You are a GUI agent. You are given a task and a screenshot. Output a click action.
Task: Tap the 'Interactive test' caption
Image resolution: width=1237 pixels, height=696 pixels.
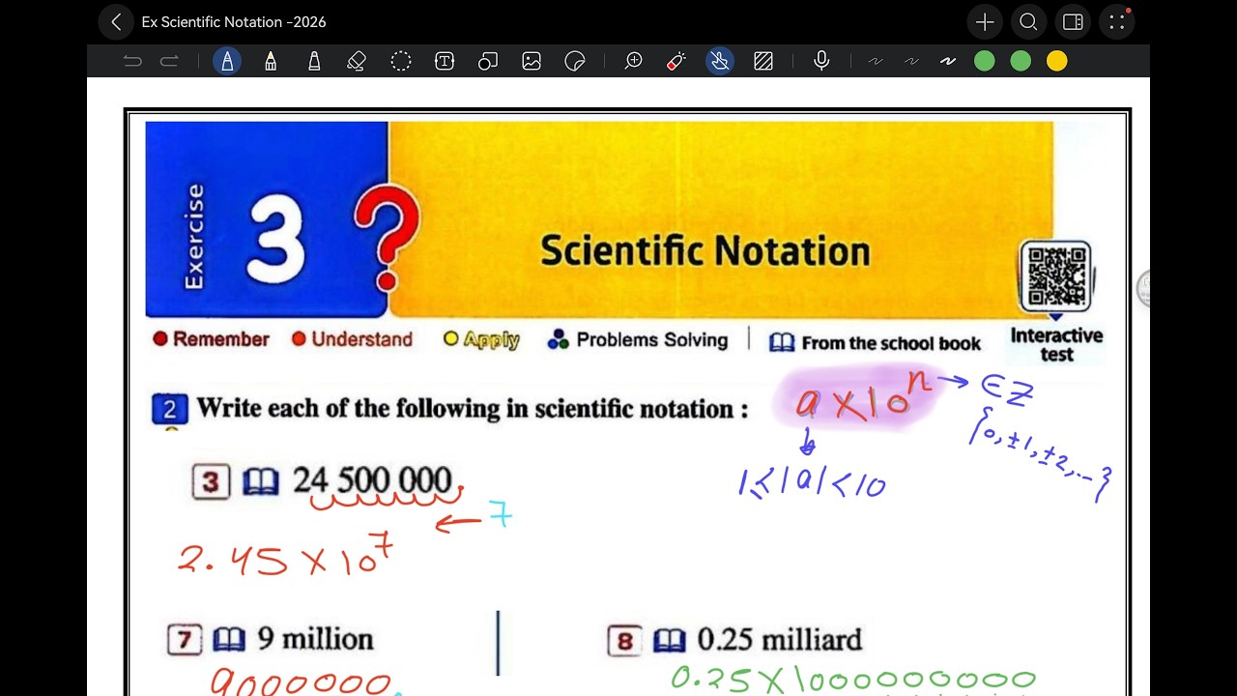(x=1056, y=344)
